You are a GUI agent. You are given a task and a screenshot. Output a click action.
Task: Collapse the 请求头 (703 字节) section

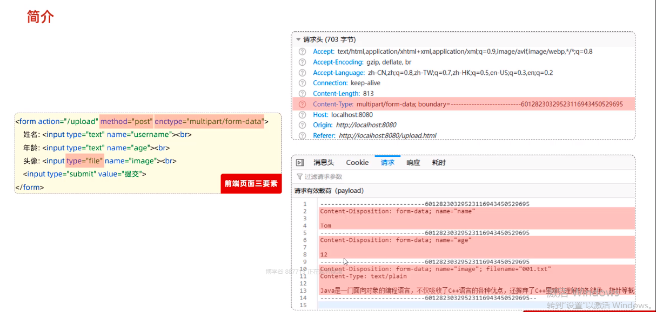click(298, 39)
